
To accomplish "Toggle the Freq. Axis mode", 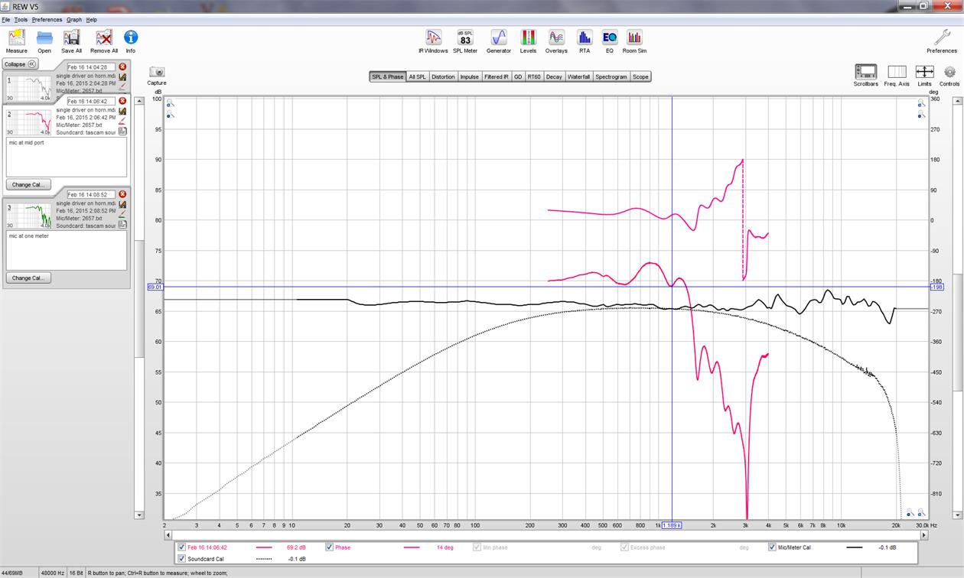I will click(x=897, y=75).
